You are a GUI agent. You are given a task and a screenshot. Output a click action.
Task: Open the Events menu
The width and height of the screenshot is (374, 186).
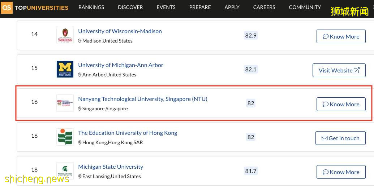click(x=166, y=7)
